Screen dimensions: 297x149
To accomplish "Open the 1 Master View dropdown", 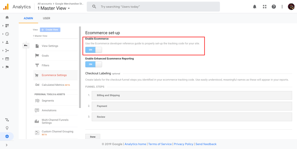I will [x=54, y=8].
